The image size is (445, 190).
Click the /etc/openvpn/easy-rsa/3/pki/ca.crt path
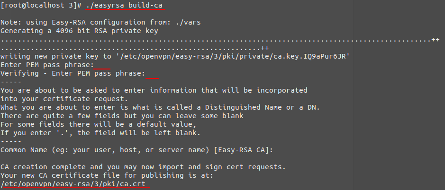coord(73,184)
